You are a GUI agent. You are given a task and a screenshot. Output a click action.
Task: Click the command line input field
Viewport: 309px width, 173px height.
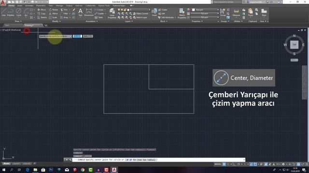159,160
